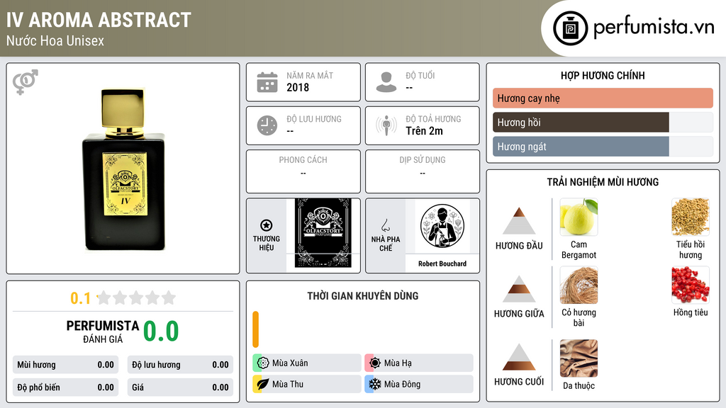Click the Hương cay nhẹ accord bar
The height and width of the screenshot is (408, 726).
[603, 98]
